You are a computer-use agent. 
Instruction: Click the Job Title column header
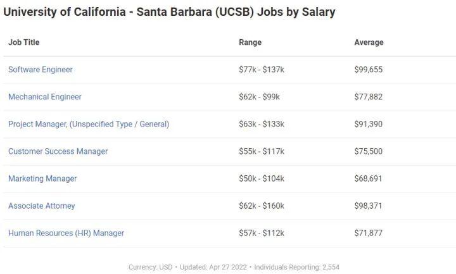(24, 42)
